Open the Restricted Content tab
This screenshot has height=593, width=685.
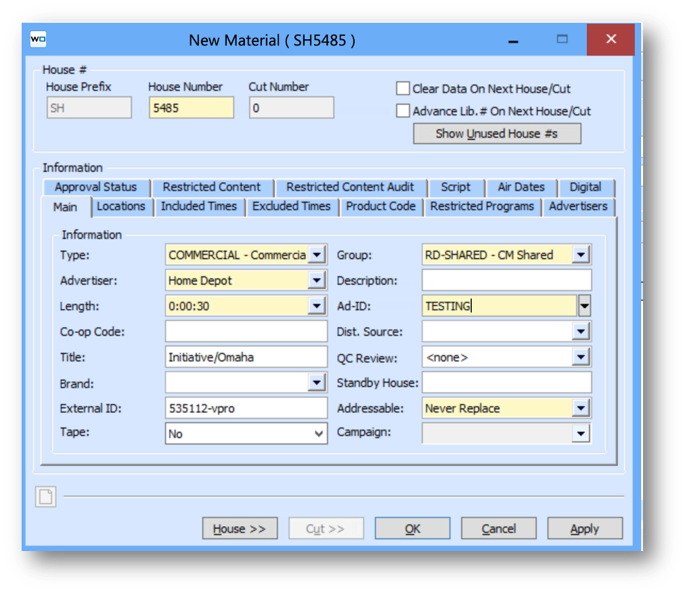pos(212,188)
